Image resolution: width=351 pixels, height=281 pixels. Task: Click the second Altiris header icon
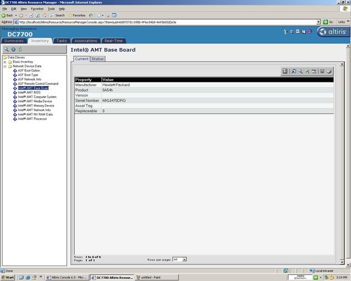[292, 32]
